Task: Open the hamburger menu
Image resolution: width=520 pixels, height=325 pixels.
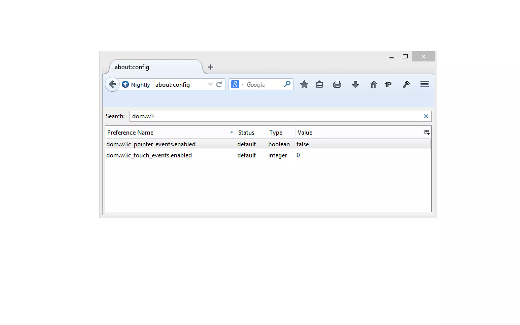Action: click(424, 84)
